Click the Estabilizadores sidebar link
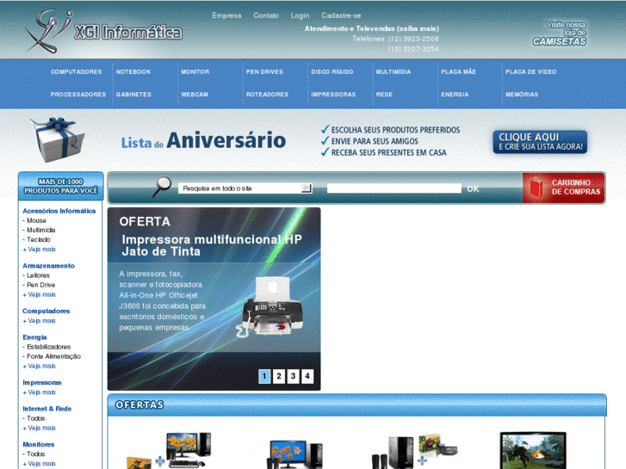 [48, 347]
